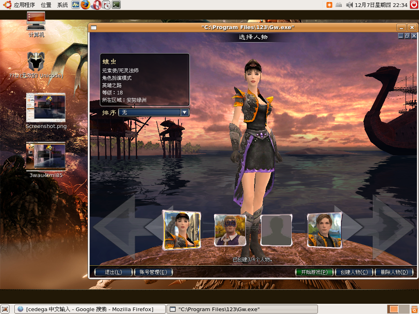This screenshot has width=419, height=314.
Task: Open the orange update notifier icon
Action: (x=329, y=5)
